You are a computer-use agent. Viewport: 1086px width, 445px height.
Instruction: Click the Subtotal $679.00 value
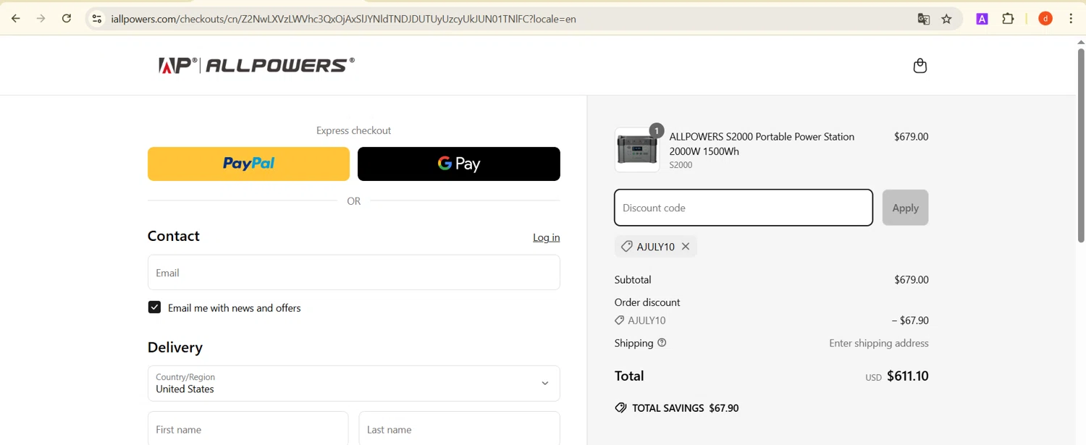(x=912, y=279)
